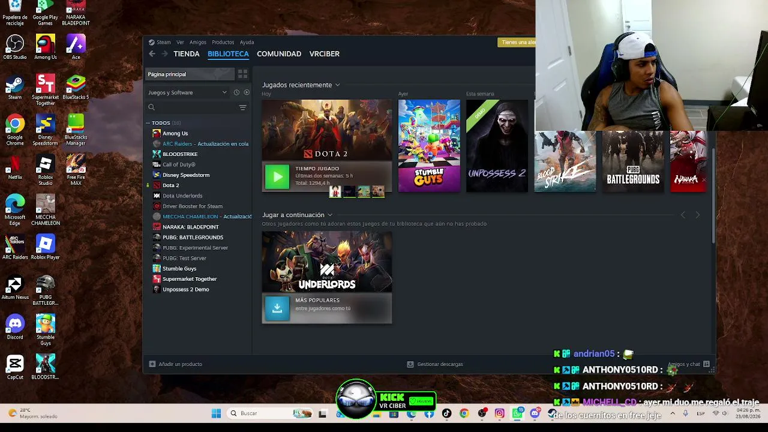Launch the Steam desktop shortcut
Viewport: 768px width, 432px height.
point(15,87)
